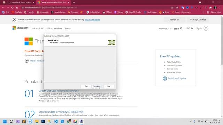Open the Udemy bookmark
This screenshot has height=125, width=223.
tap(118, 12)
